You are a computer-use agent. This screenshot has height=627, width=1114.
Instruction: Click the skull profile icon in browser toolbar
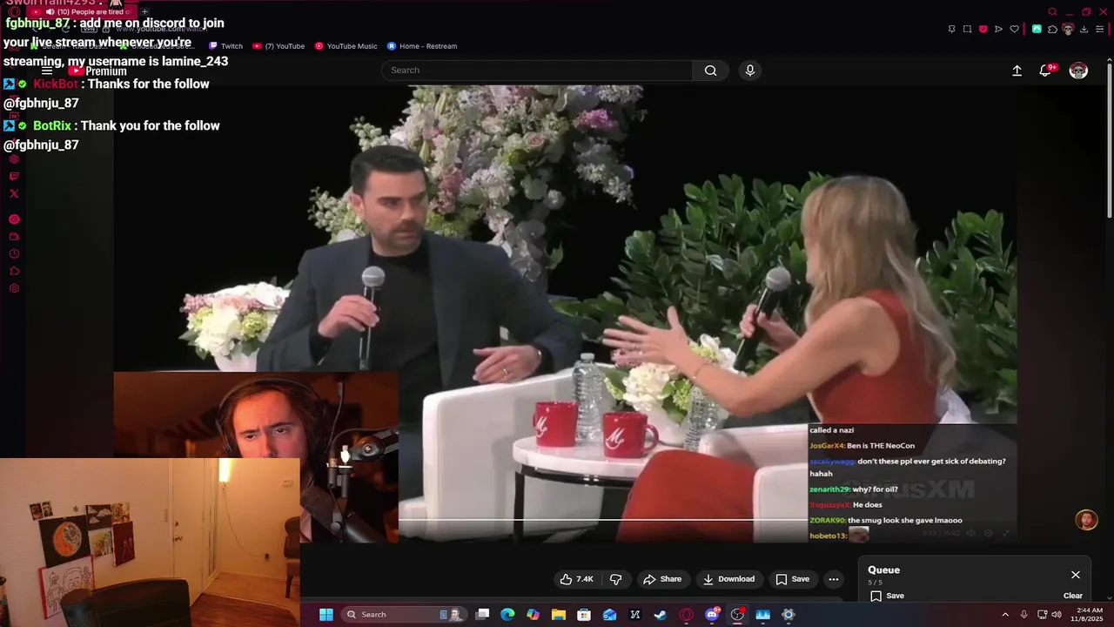1068,29
